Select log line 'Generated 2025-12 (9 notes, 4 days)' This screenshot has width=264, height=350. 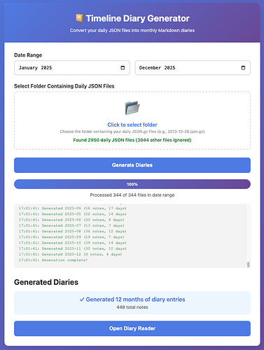[70, 254]
